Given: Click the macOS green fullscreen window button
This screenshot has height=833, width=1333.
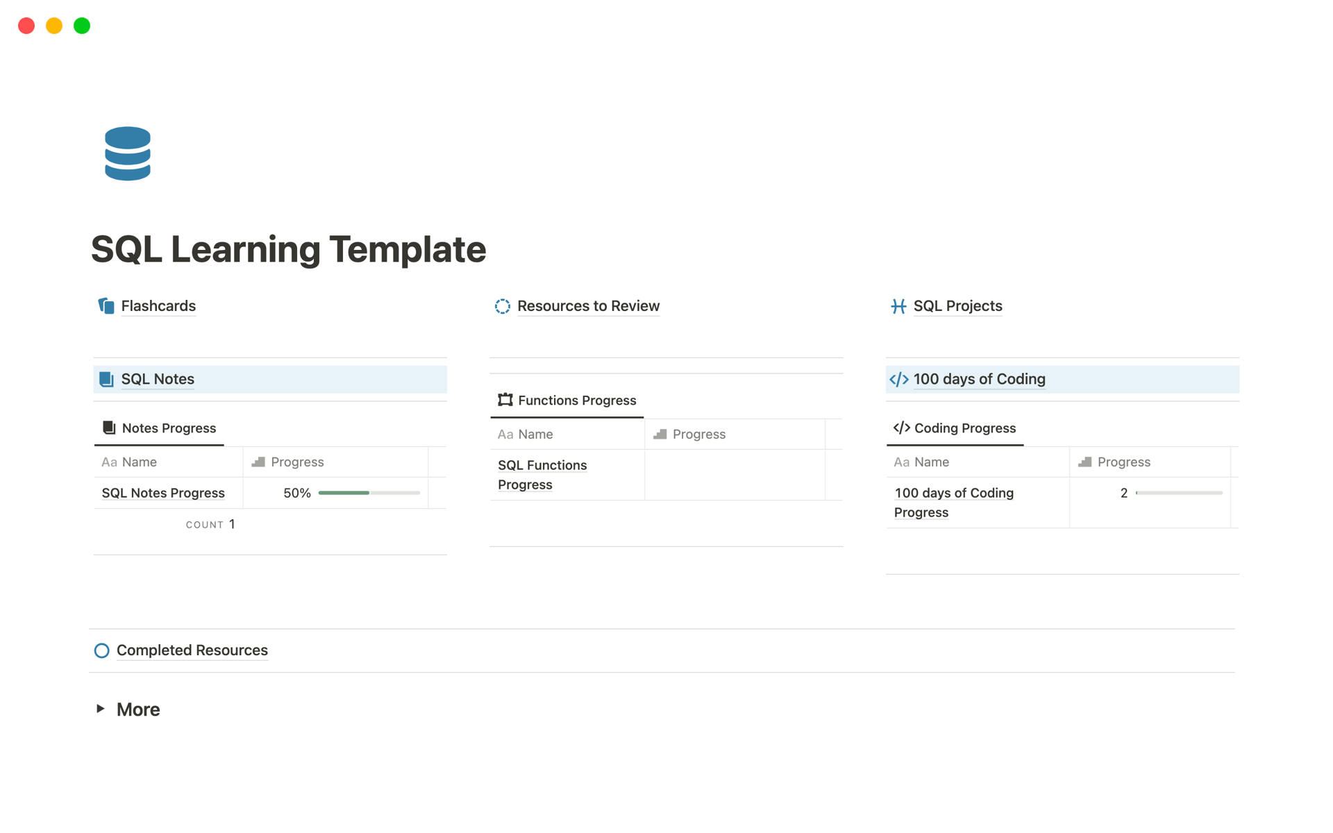Looking at the screenshot, I should coord(82,26).
